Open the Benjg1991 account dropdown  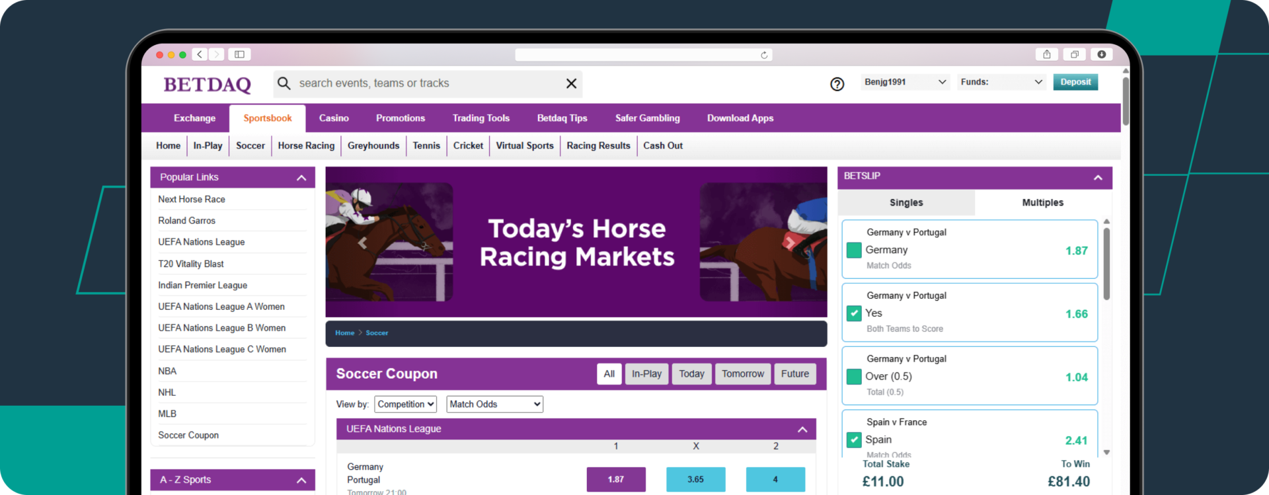tap(905, 82)
